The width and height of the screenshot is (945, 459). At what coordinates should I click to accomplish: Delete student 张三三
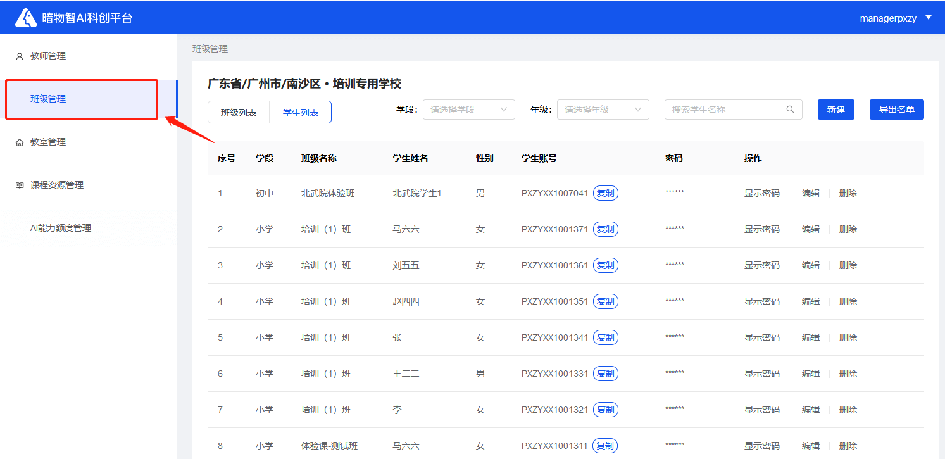click(x=848, y=337)
